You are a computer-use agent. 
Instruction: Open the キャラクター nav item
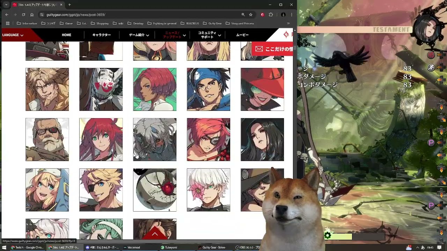pyautogui.click(x=102, y=35)
